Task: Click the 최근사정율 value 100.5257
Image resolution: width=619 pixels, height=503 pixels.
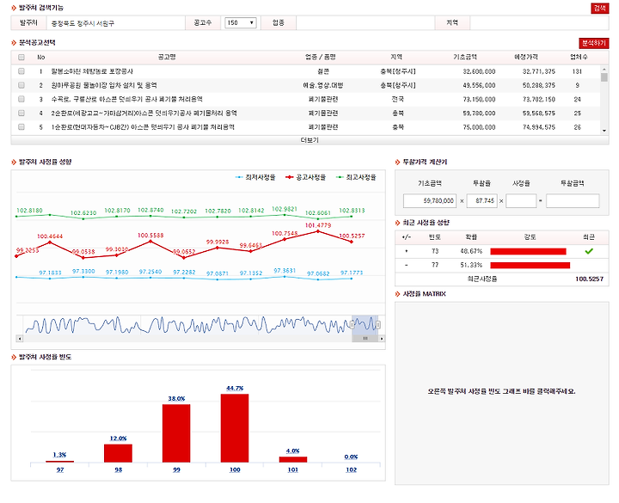Action: click(x=589, y=279)
